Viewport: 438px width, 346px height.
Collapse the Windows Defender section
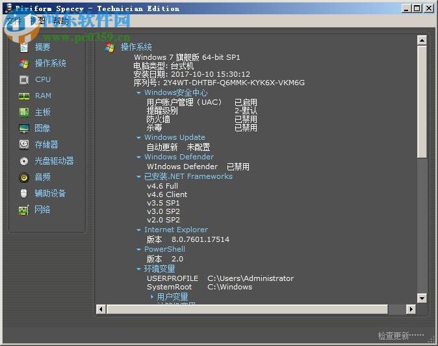[x=138, y=157]
